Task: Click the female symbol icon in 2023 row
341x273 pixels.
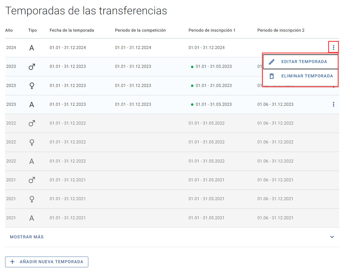Action: [x=32, y=86]
